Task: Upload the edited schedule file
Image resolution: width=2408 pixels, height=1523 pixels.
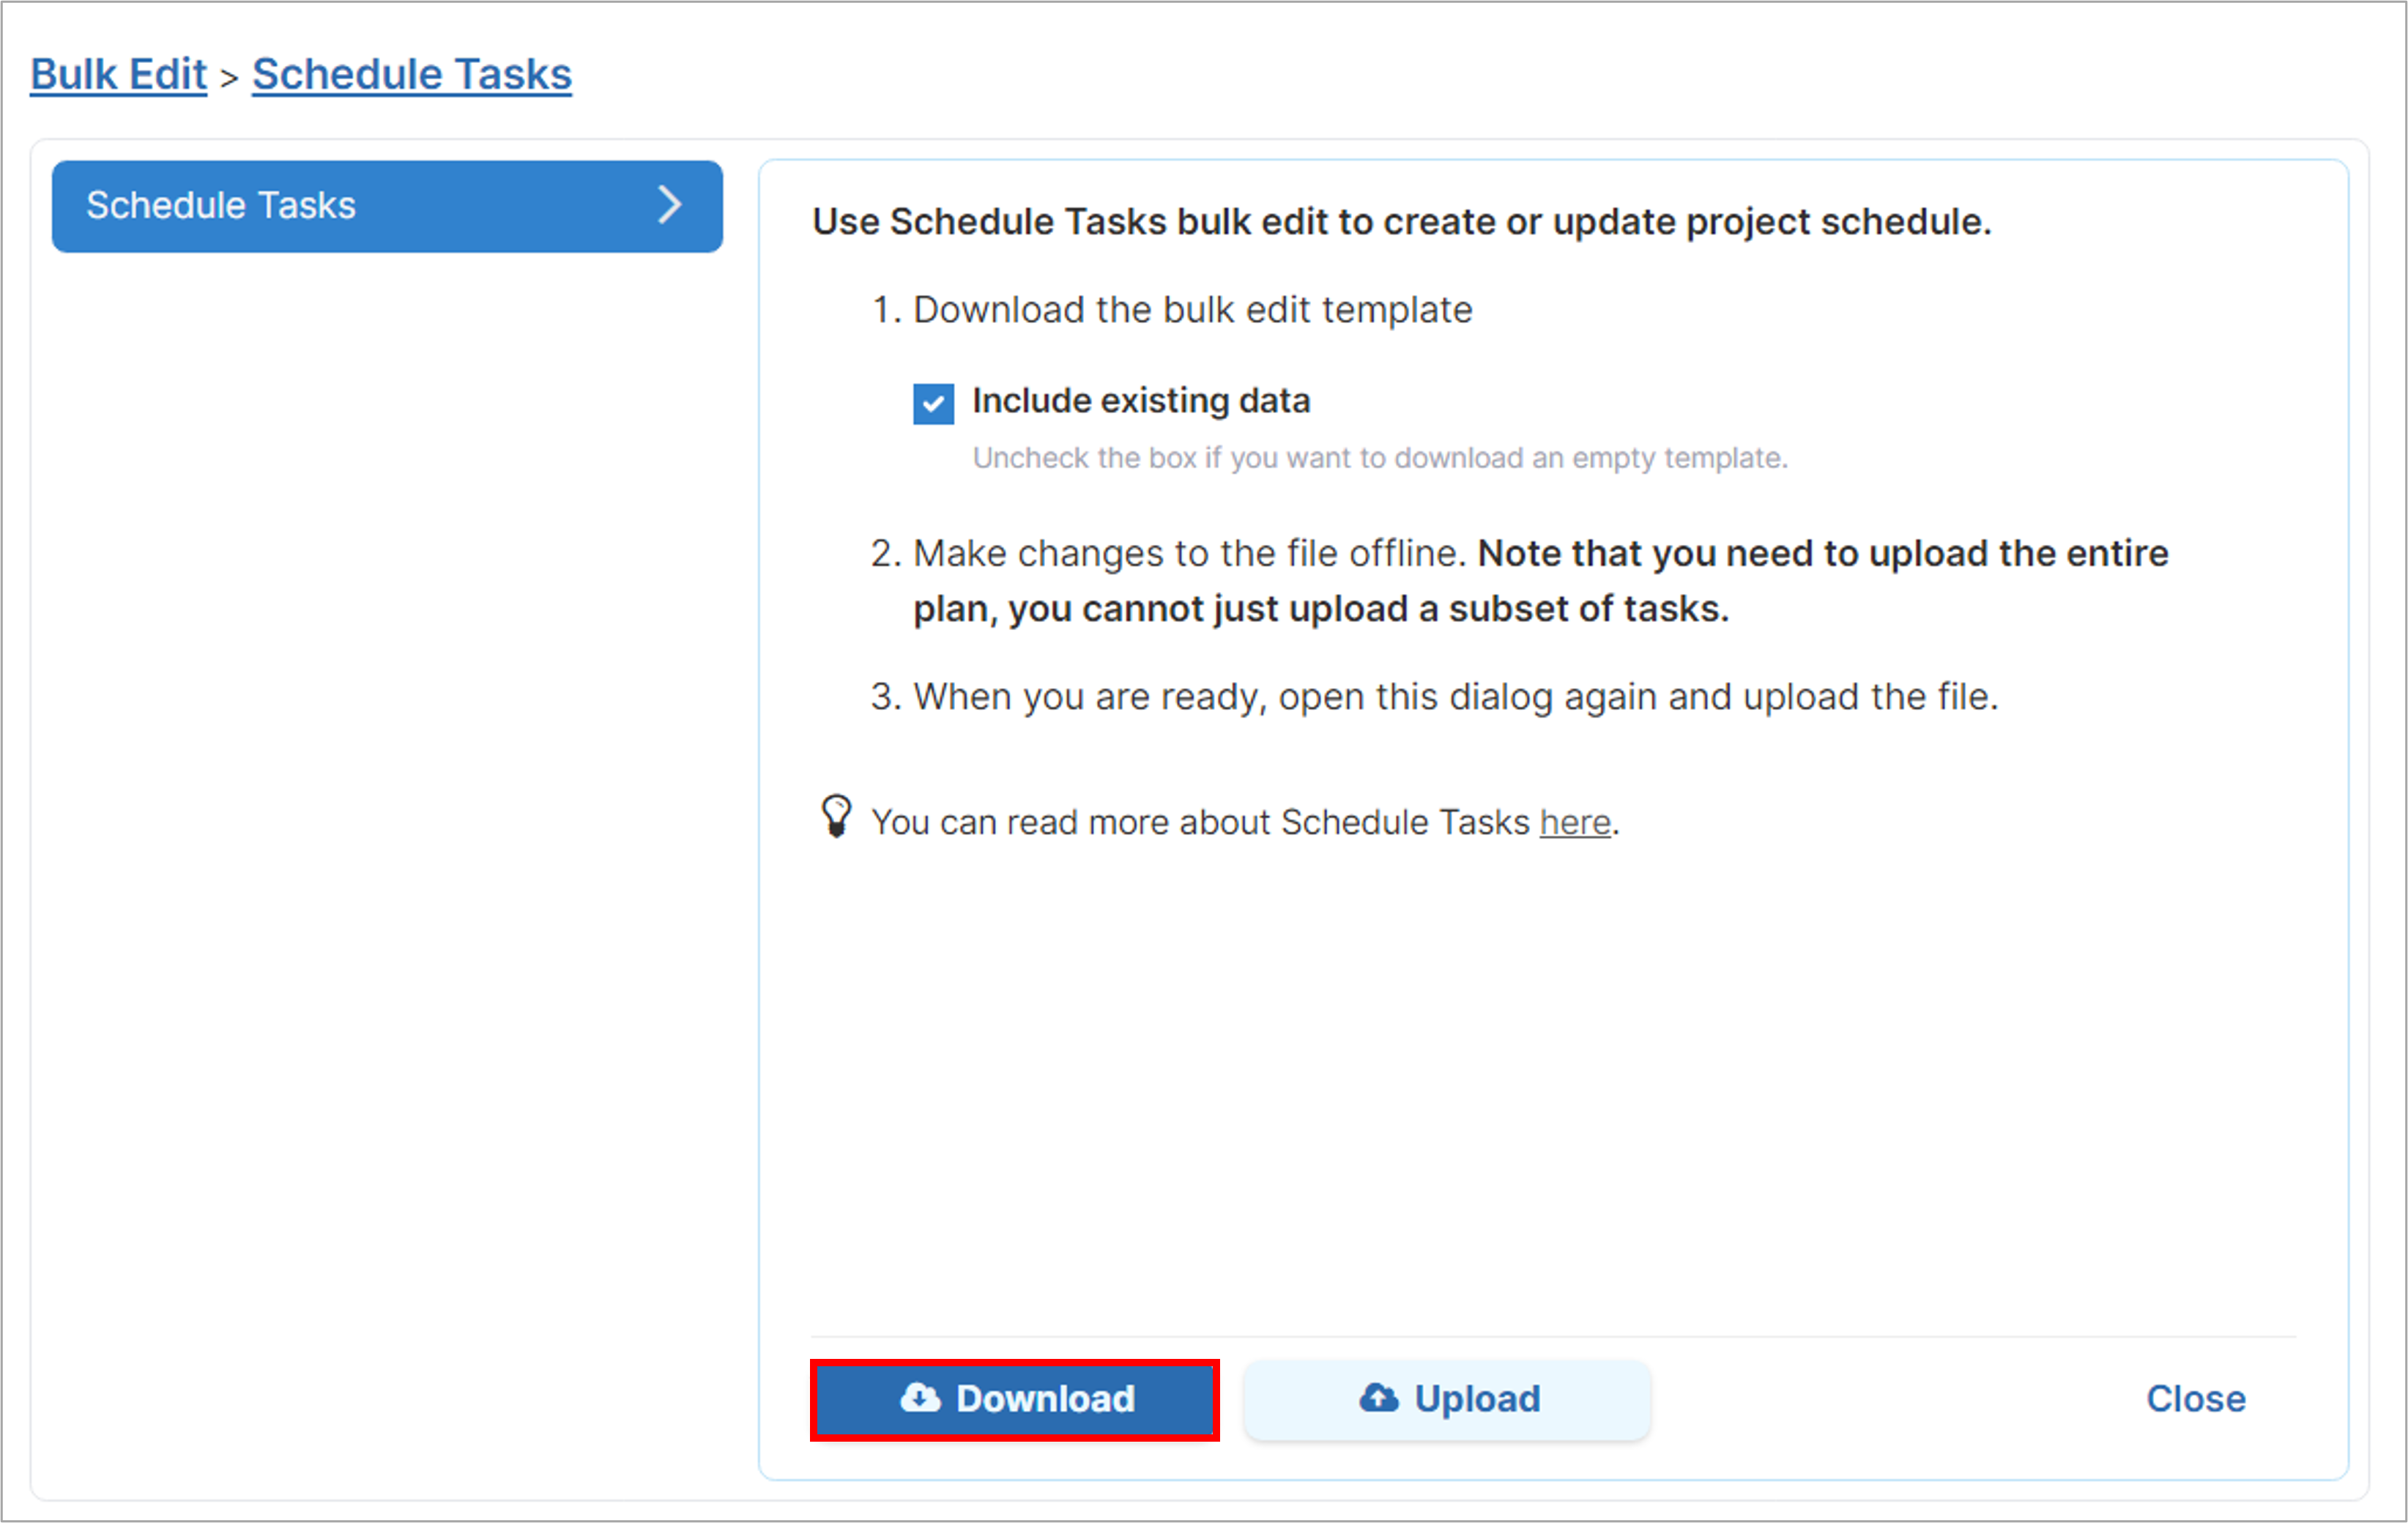Action: tap(1447, 1399)
